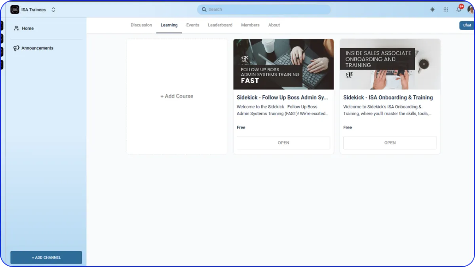The image size is (475, 267).
Task: Select the Learning tab
Action: coord(169,25)
